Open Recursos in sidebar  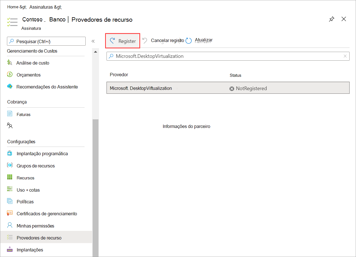tap(26, 178)
